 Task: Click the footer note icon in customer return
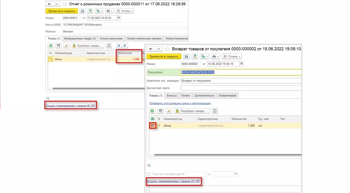[x=149, y=165]
